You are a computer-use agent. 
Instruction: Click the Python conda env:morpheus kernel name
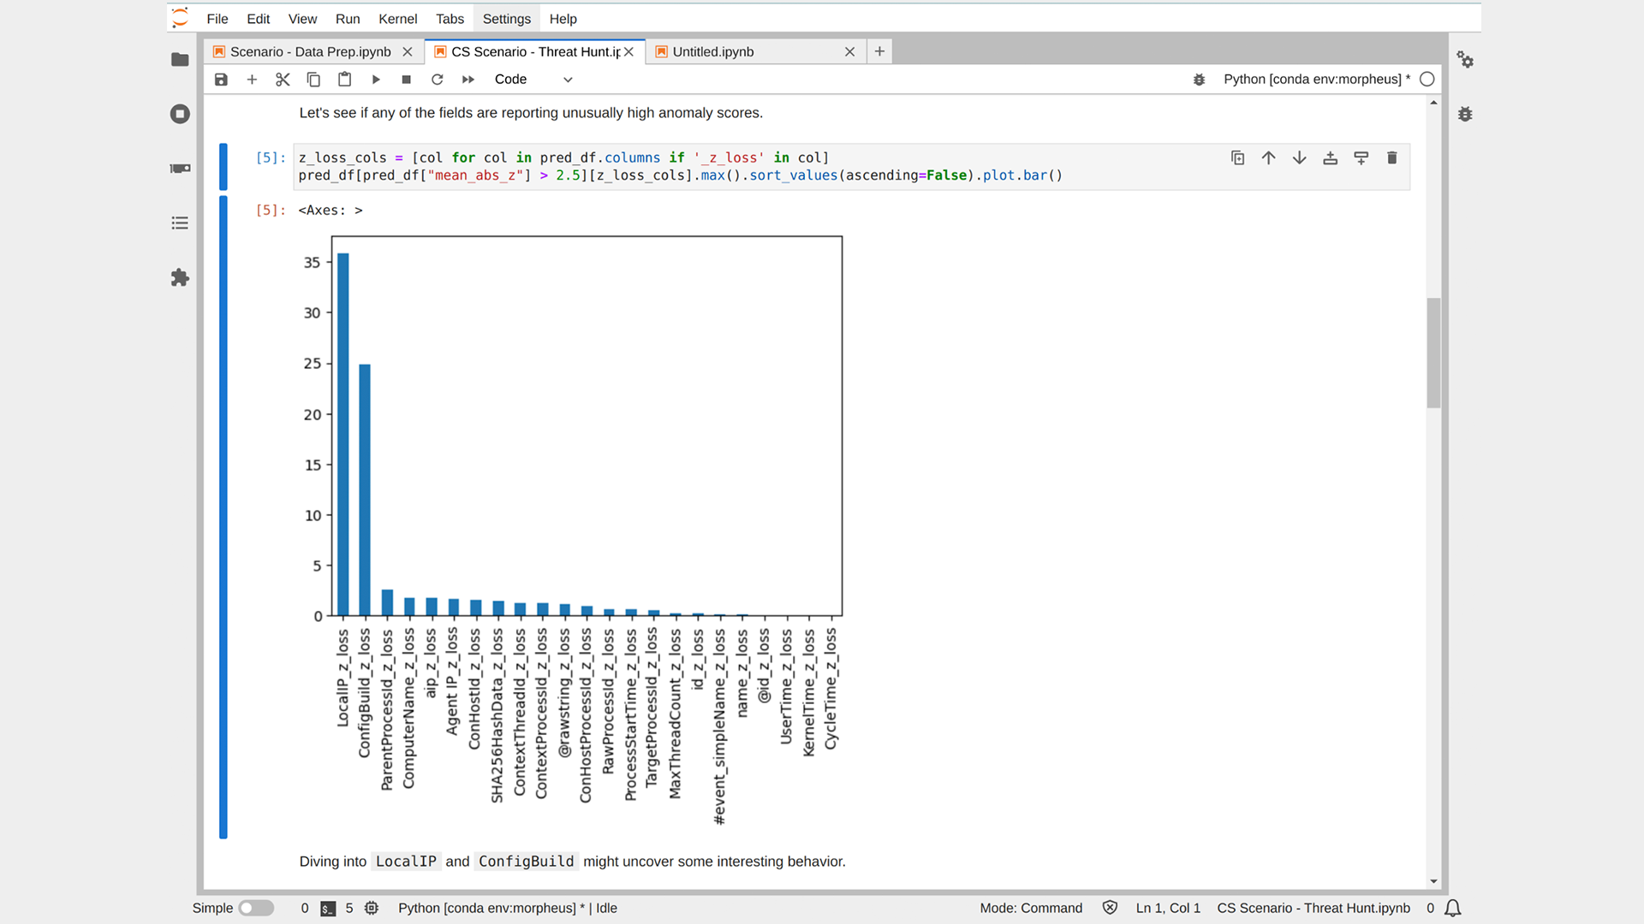pyautogui.click(x=1316, y=80)
